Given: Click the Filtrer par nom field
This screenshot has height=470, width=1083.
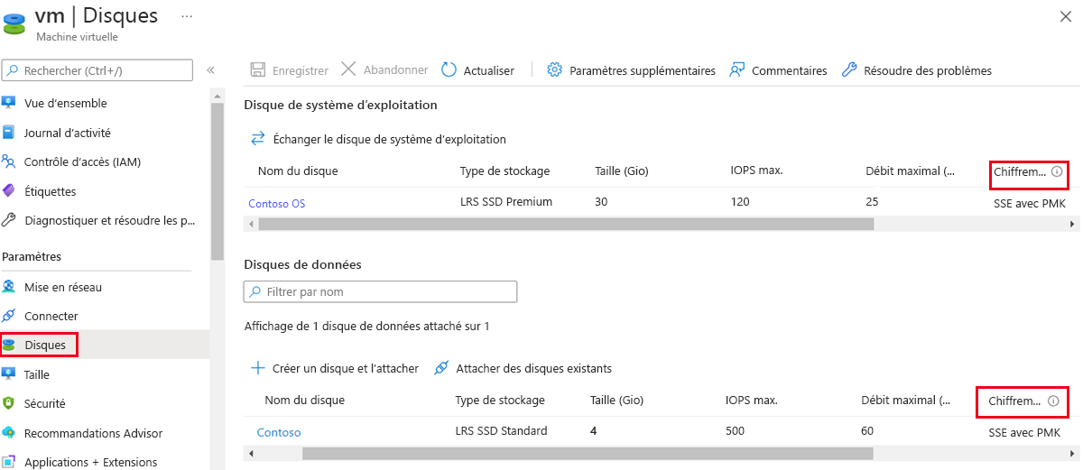Looking at the screenshot, I should coord(380,291).
